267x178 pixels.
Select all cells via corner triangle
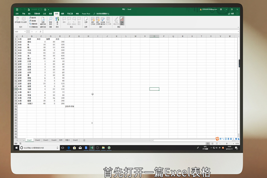(16, 36)
